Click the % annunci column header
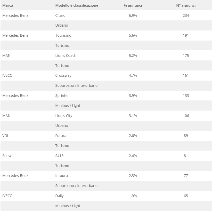212x211 pixels. (x=133, y=5)
